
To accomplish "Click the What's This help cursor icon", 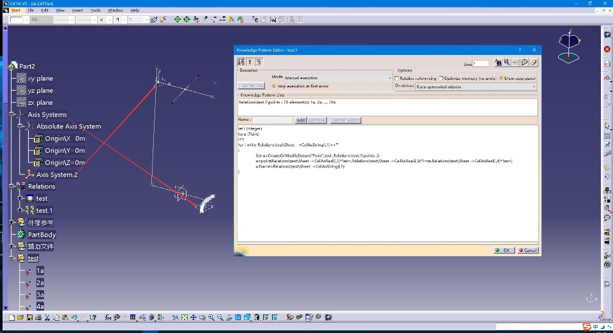I will click(93, 318).
